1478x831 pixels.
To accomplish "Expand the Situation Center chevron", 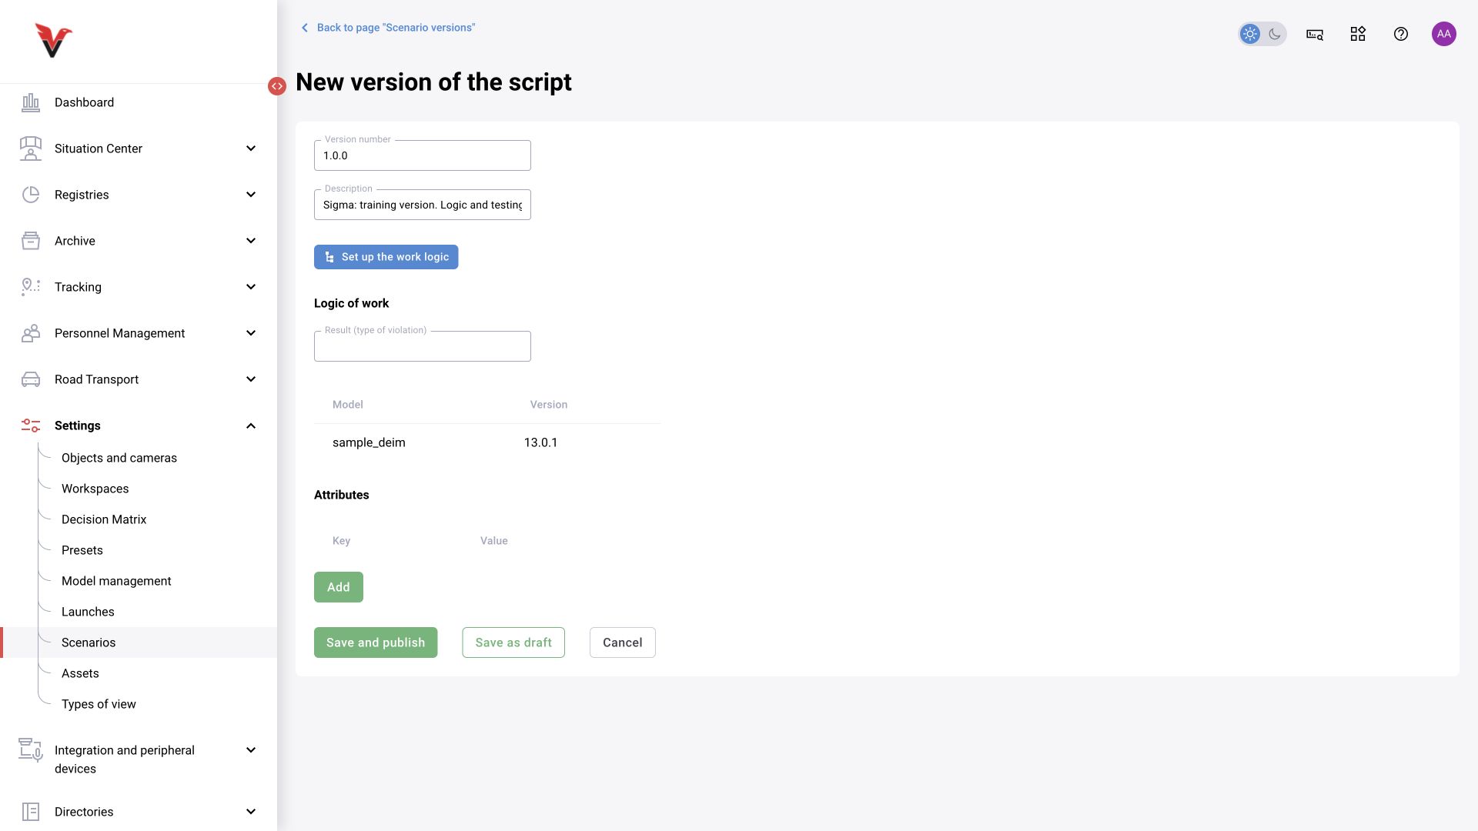I will click(251, 149).
